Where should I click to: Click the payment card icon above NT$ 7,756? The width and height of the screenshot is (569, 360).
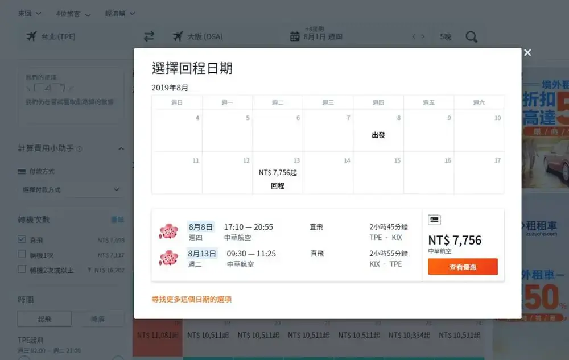click(x=434, y=220)
